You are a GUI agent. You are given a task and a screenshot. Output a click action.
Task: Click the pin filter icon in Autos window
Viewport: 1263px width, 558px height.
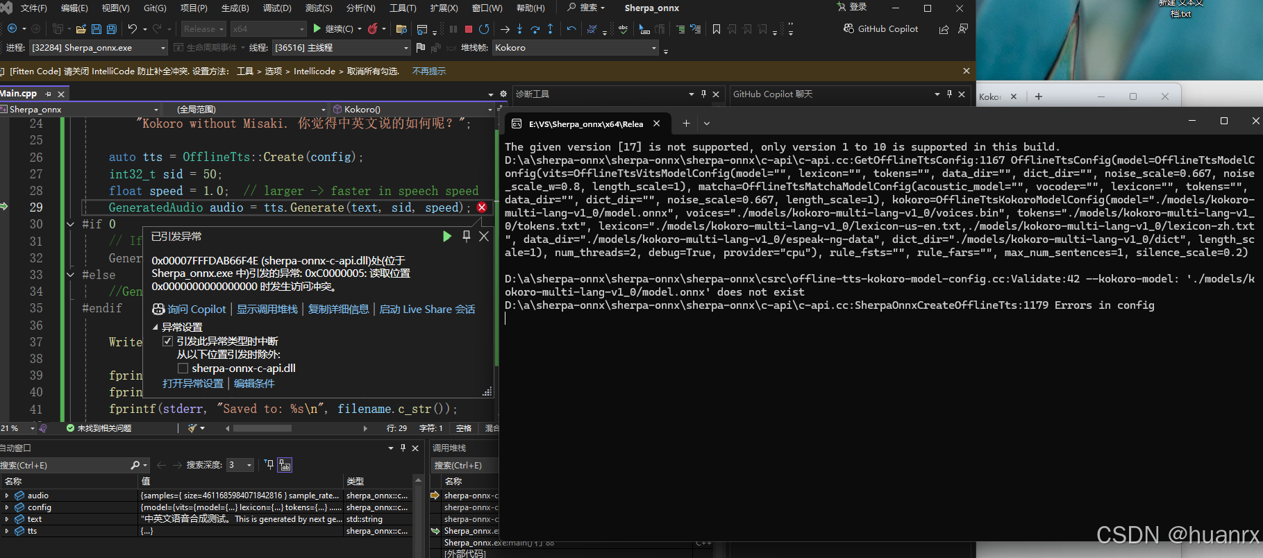[x=269, y=464]
